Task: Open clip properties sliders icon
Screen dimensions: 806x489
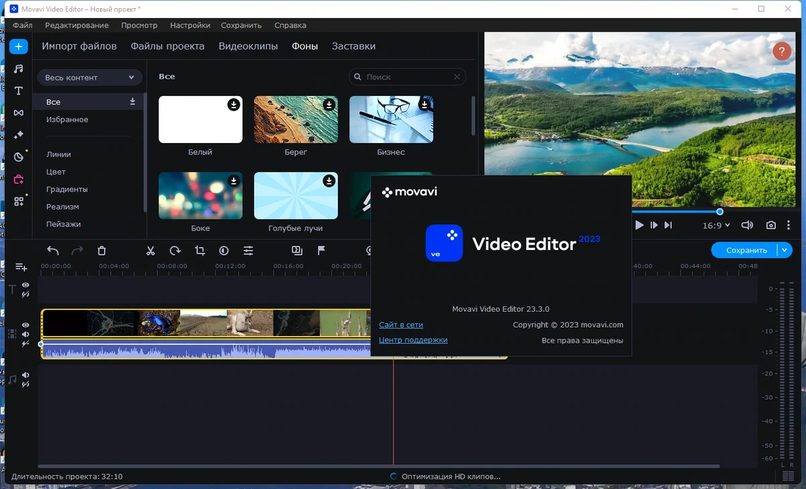Action: pyautogui.click(x=249, y=251)
